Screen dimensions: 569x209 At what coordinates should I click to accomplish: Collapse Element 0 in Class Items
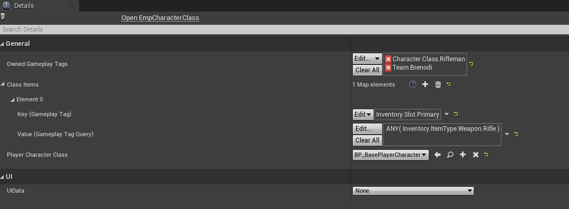point(12,99)
